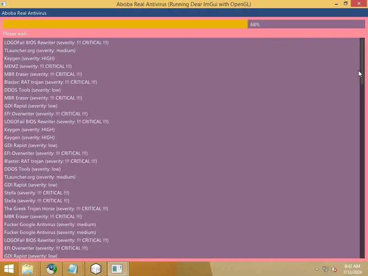Click the window icon in the title bar
Viewport: 368px width, 276px height.
click(x=3, y=4)
